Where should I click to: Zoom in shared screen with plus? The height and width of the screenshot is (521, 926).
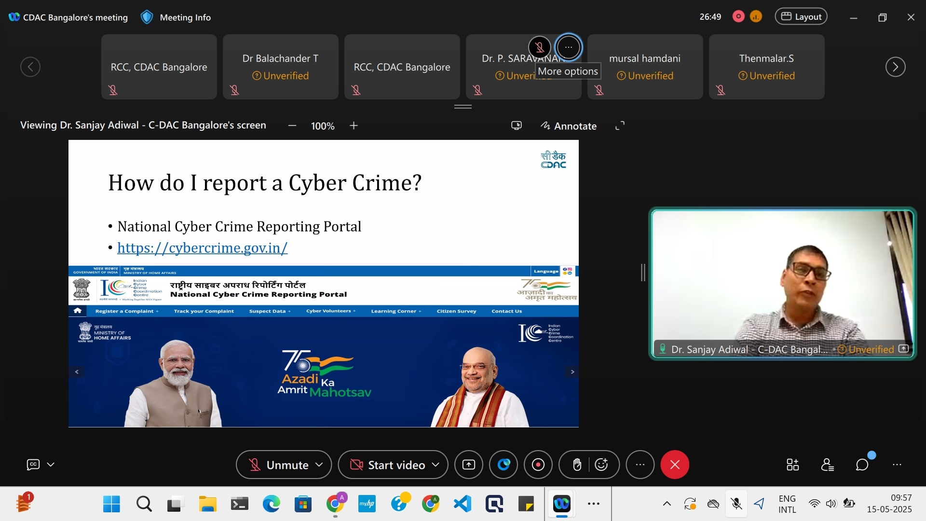click(x=354, y=126)
